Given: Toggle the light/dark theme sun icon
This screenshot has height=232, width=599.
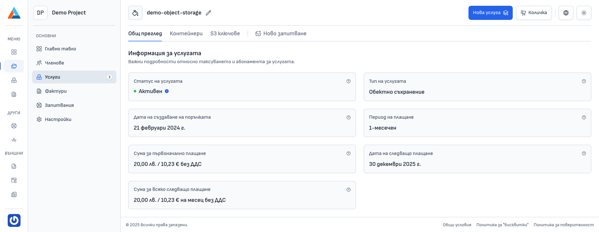Looking at the screenshot, I should click(x=584, y=13).
